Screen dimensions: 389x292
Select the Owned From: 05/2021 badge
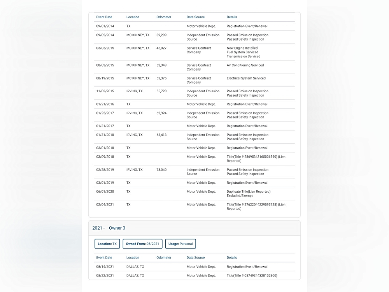142,244
